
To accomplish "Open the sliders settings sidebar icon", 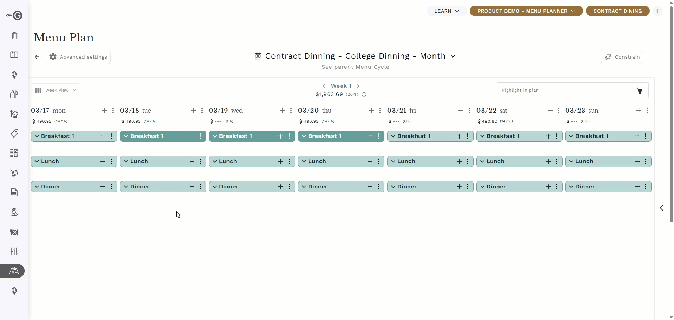I will pos(14,252).
